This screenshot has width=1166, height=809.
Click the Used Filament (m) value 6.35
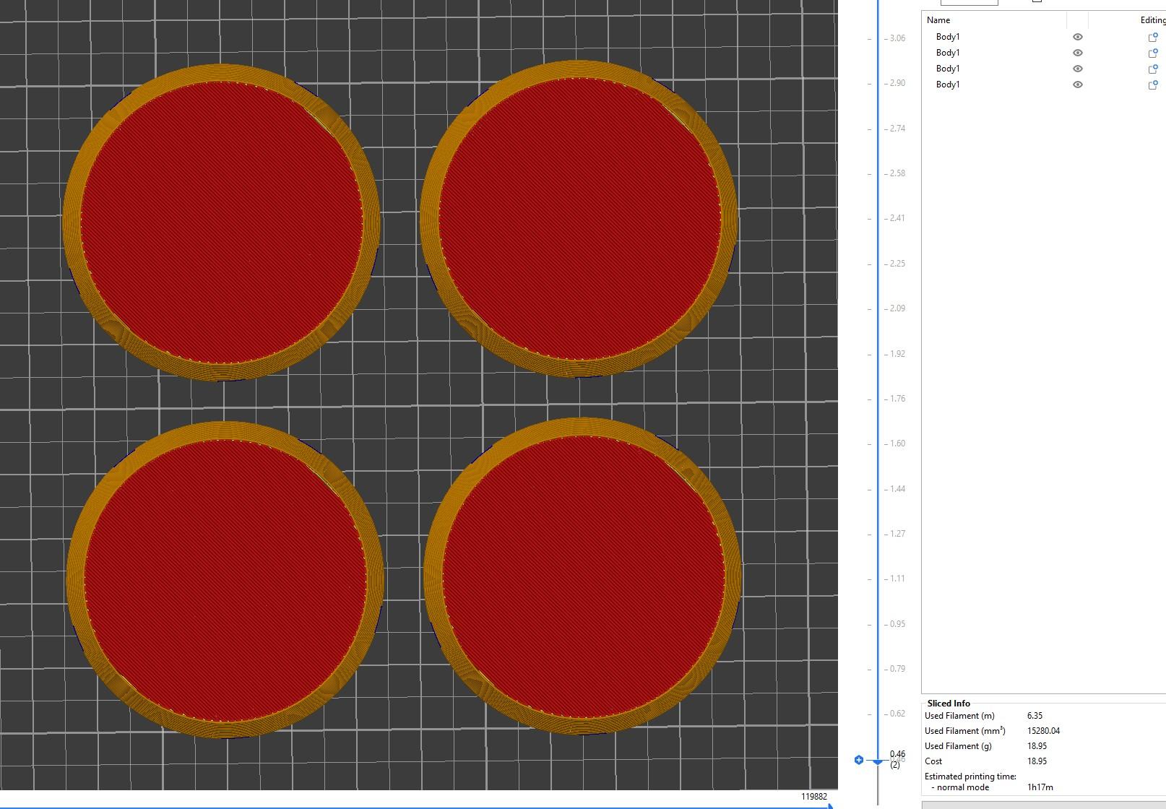1035,716
